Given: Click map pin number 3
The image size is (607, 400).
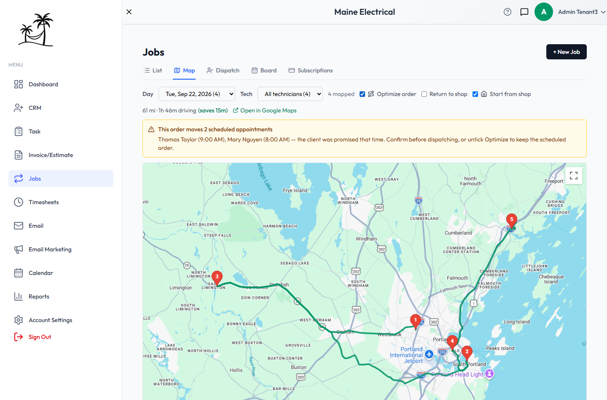Looking at the screenshot, I should (x=217, y=278).
